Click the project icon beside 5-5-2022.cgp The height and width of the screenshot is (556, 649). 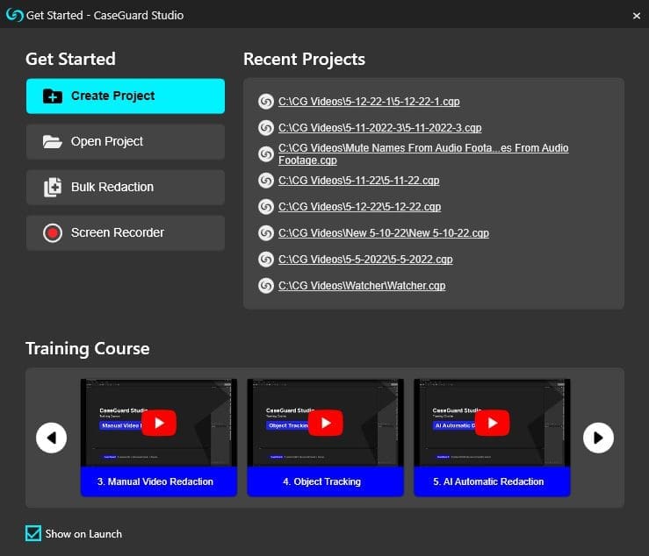pos(266,260)
